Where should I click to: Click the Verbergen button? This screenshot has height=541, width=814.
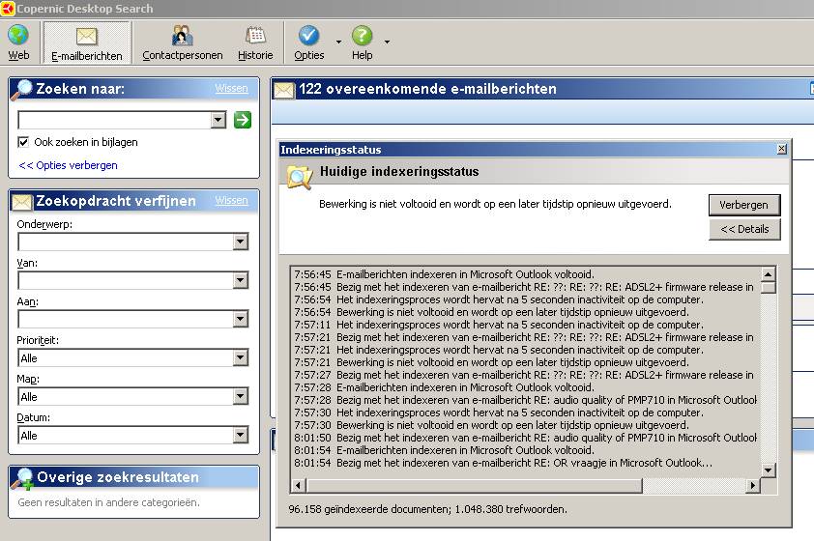744,205
